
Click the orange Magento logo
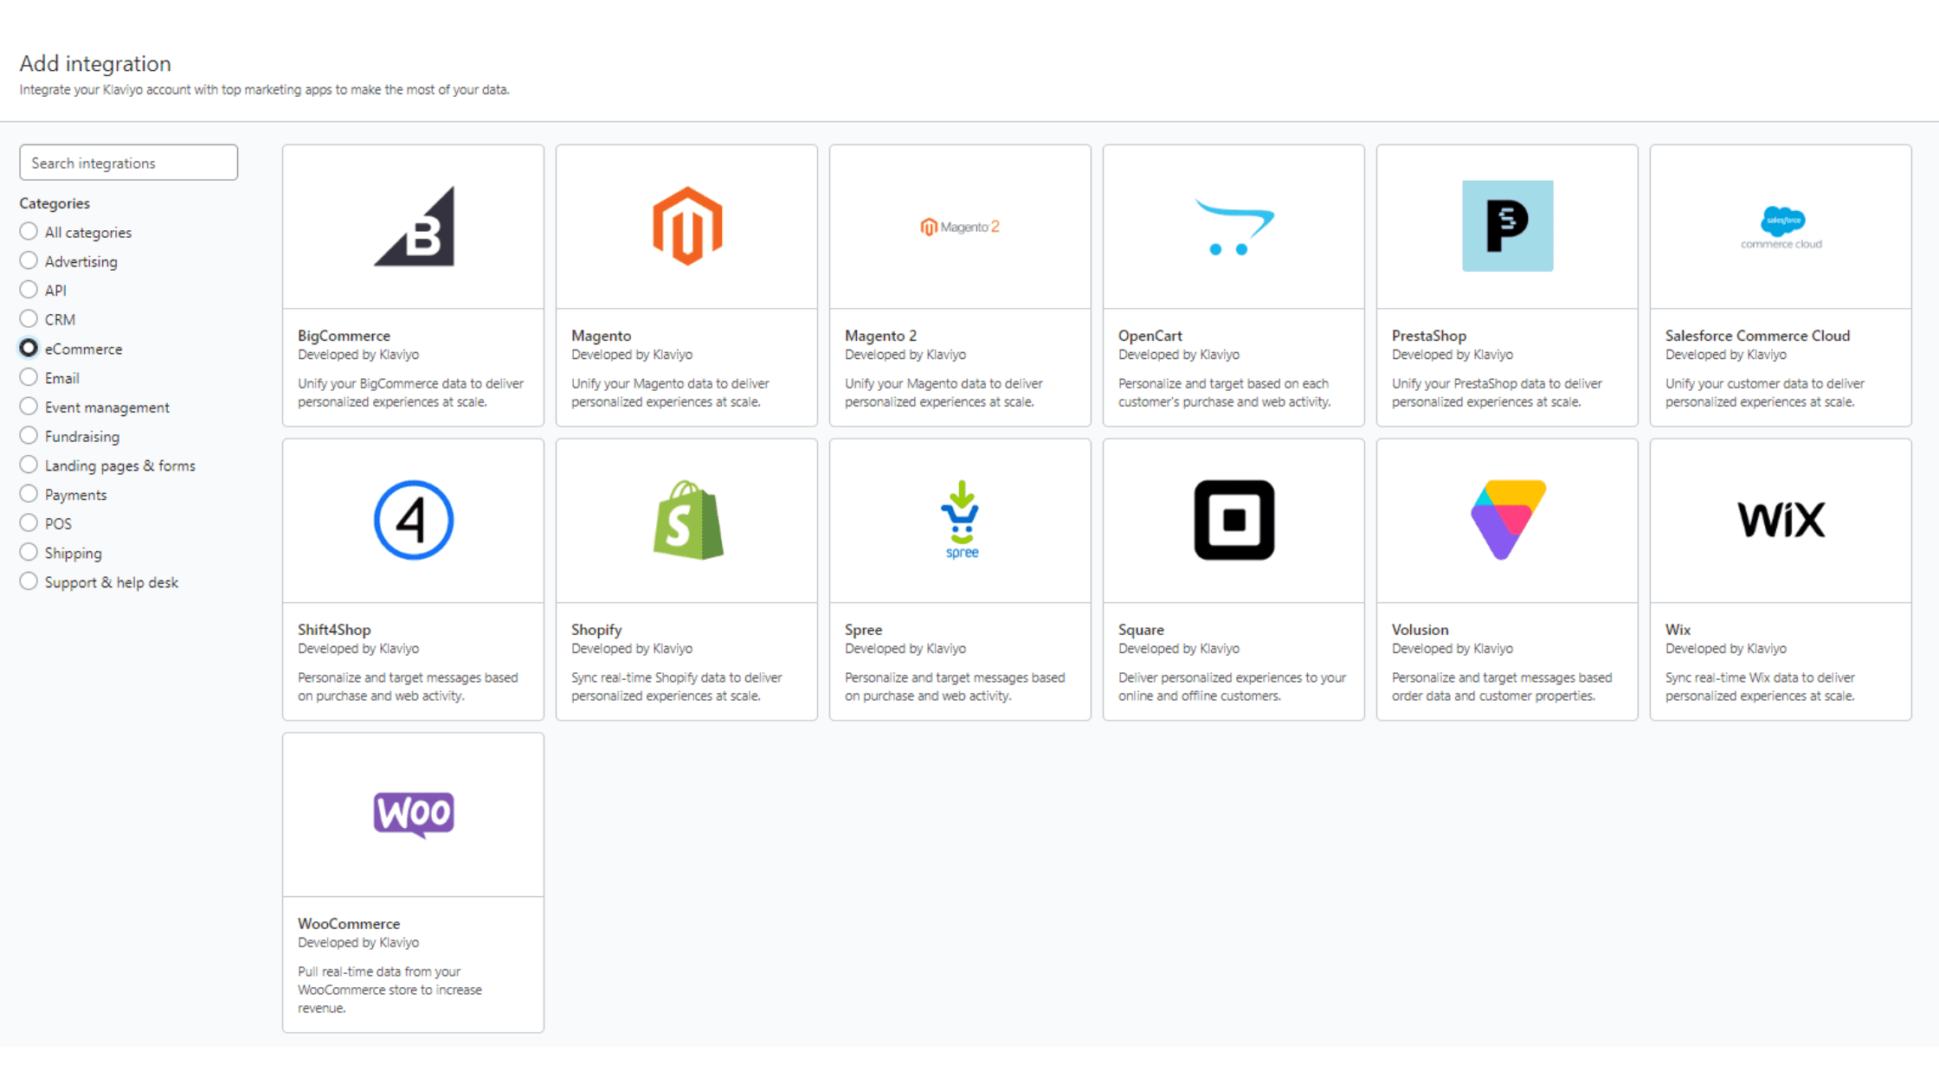(687, 226)
